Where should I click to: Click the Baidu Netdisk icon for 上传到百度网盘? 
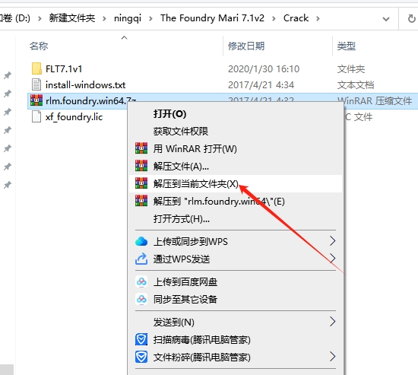[141, 282]
